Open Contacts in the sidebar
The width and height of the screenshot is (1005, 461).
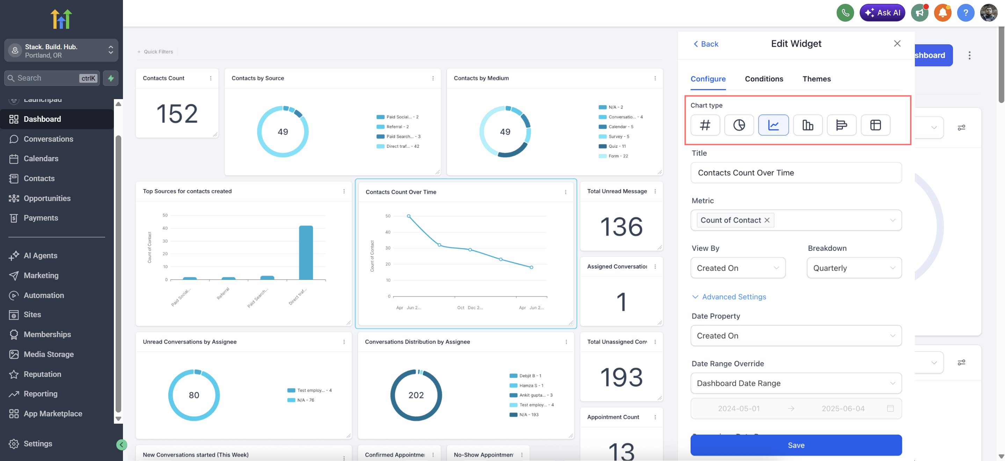57,178
